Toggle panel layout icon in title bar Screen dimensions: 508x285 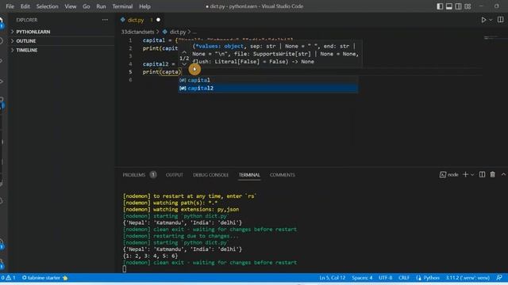pos(449,6)
